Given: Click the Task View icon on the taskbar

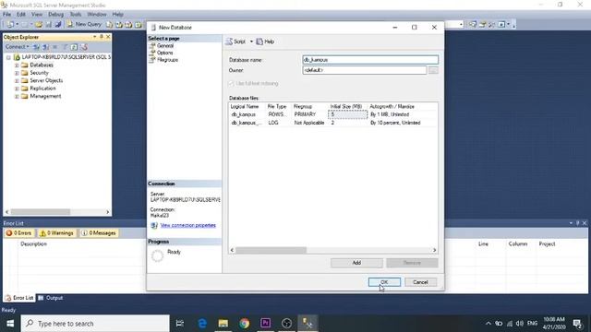Looking at the screenshot, I should coord(180,324).
